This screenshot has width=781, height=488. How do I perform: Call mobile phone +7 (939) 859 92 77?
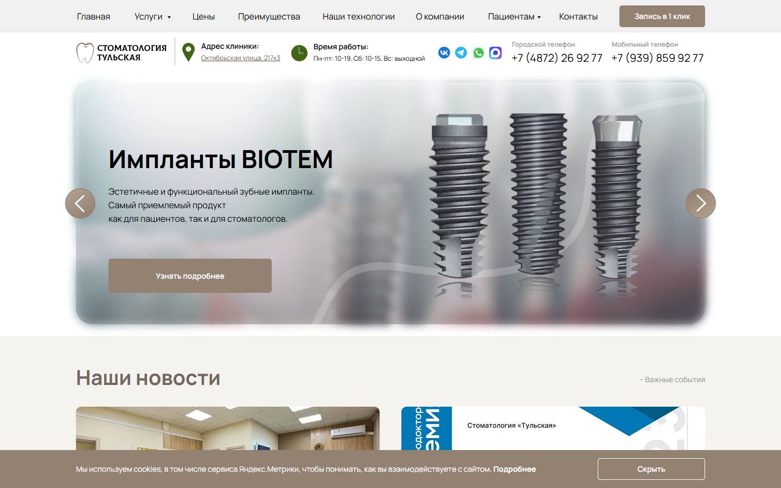(657, 58)
